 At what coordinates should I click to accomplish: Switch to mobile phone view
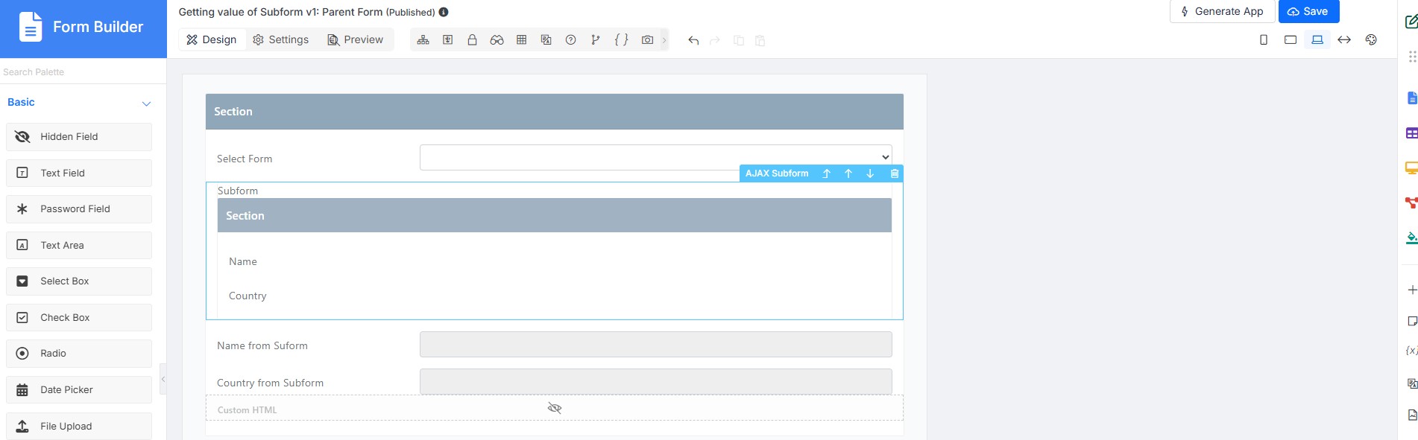point(1264,40)
